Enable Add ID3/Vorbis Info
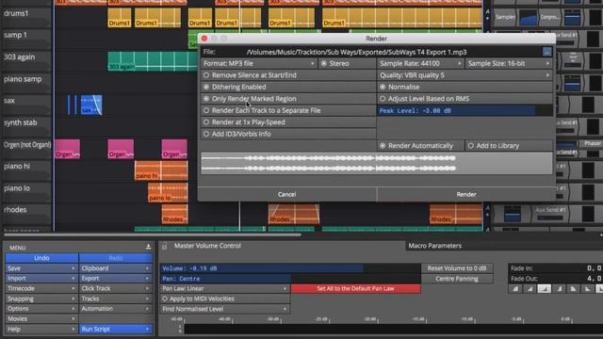 pos(288,134)
